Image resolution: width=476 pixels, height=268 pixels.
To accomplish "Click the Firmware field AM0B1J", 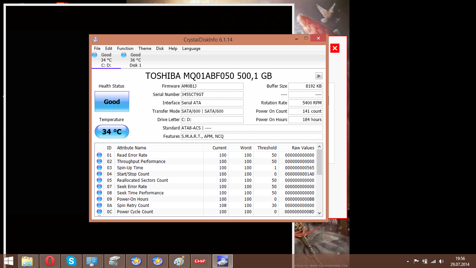I will pos(212,86).
